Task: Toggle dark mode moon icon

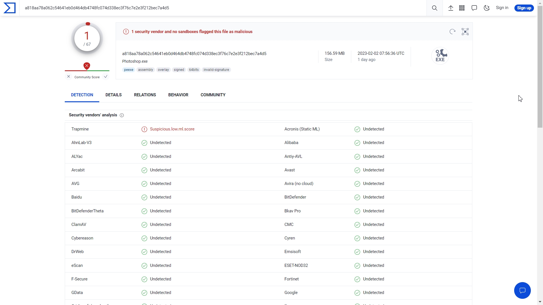Action: click(x=487, y=8)
